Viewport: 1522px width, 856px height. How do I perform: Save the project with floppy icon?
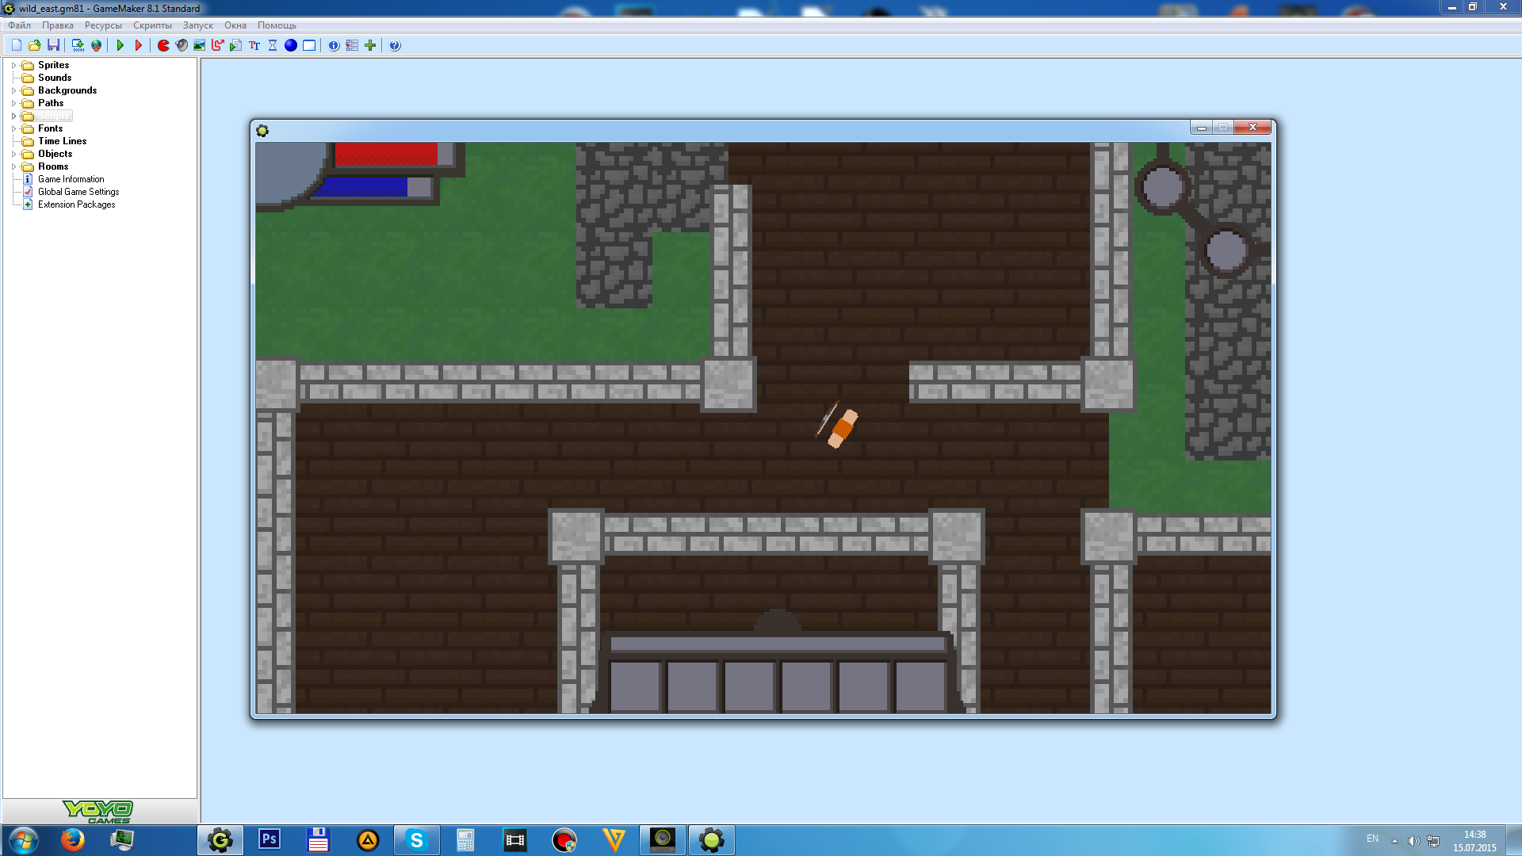tap(53, 45)
